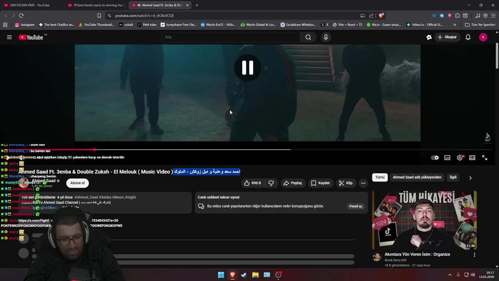Open the Oluştur create button
The width and height of the screenshot is (499, 281).
click(447, 37)
